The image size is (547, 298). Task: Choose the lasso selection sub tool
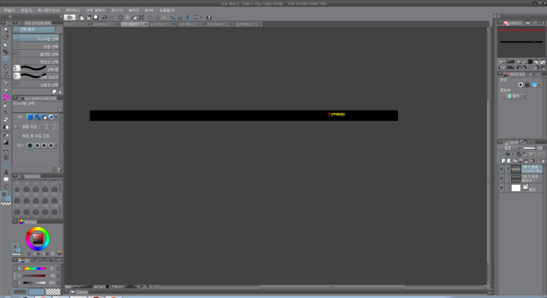36,54
